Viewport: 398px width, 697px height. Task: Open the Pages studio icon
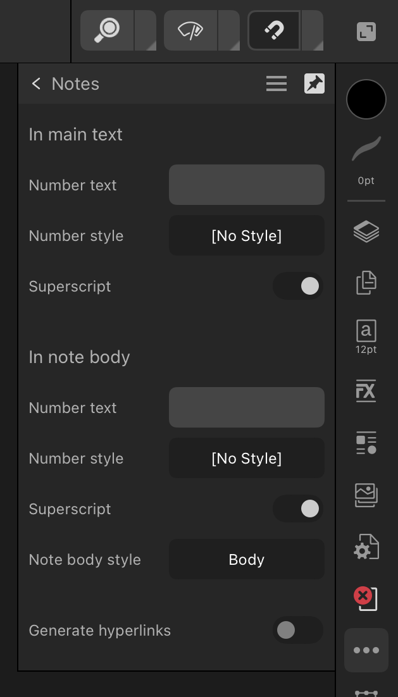pos(366,282)
